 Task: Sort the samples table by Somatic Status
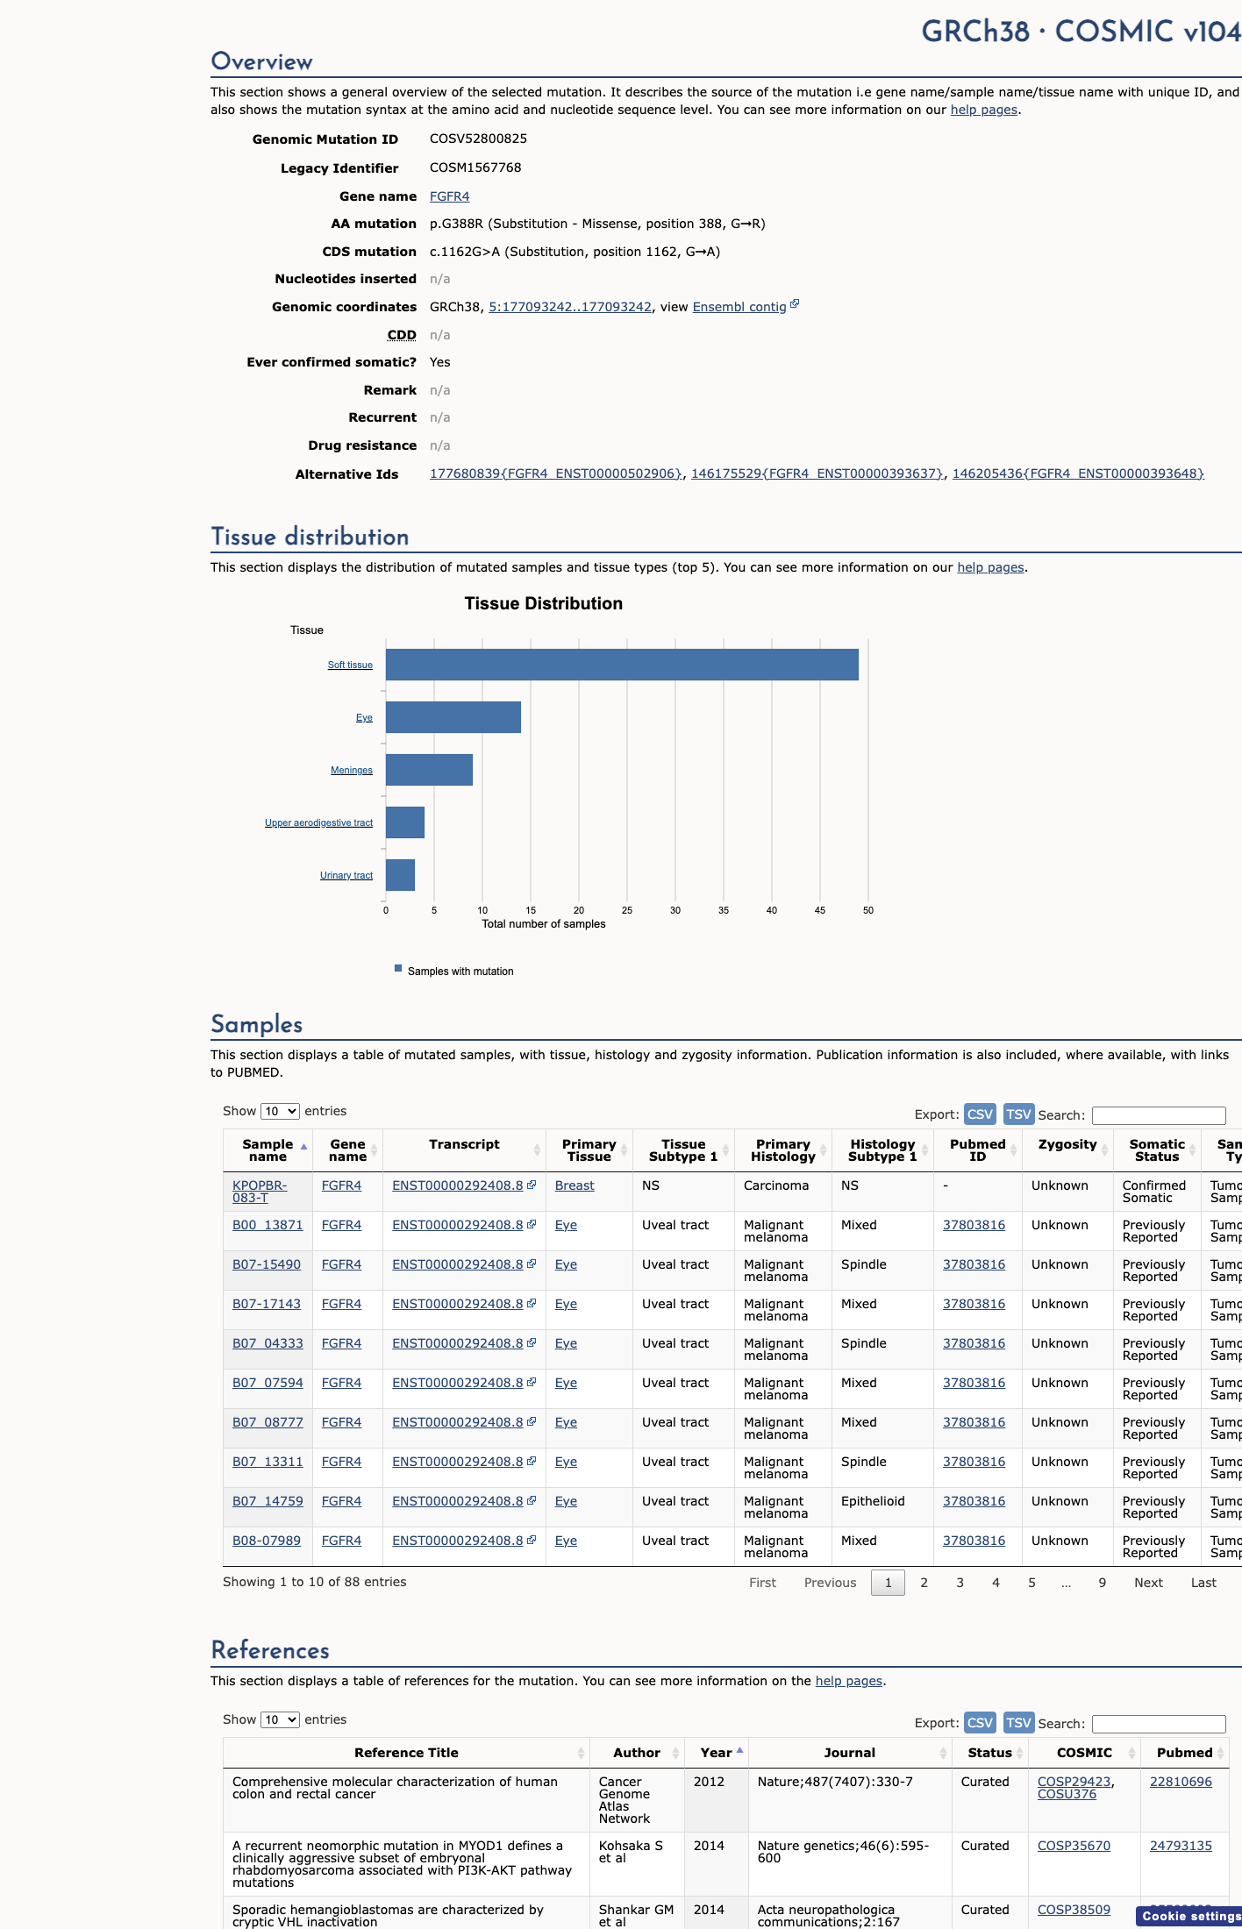(x=1157, y=1150)
